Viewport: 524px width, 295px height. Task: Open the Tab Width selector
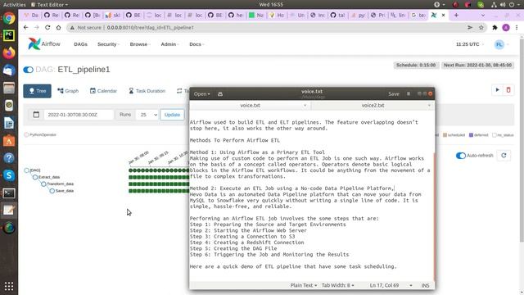[x=337, y=285]
